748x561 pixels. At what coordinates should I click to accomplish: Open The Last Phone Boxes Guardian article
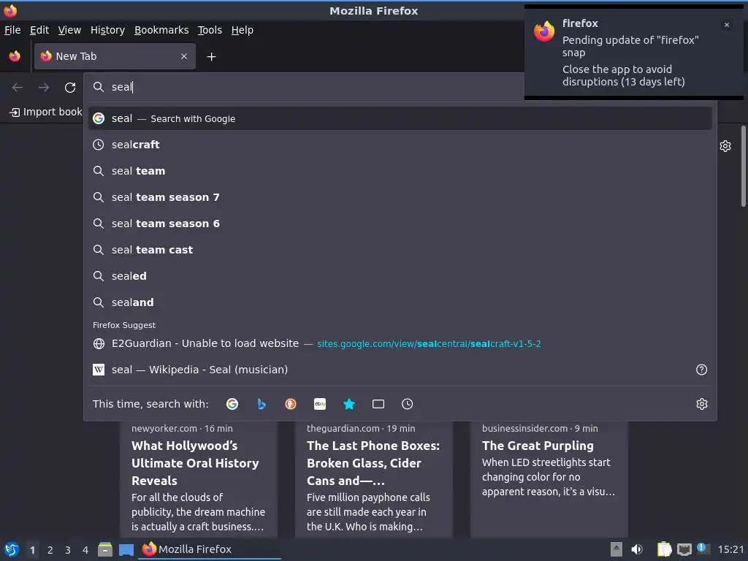pyautogui.click(x=373, y=479)
